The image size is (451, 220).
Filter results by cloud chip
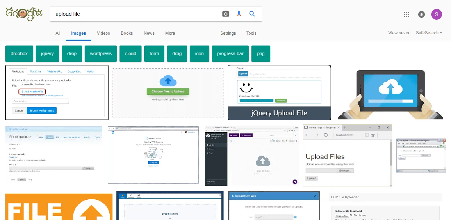point(131,54)
